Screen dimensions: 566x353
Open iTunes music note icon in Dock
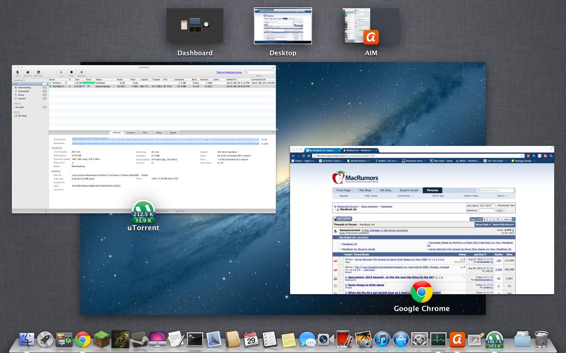tap(382, 339)
